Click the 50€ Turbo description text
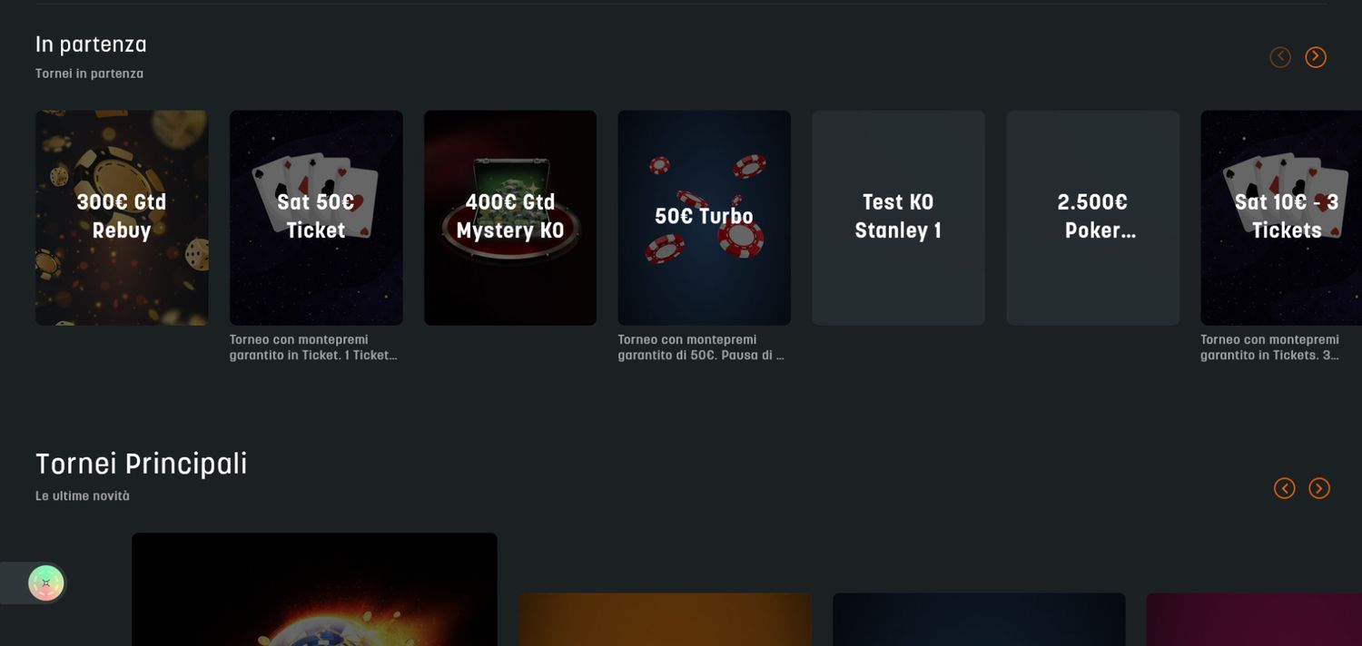Screen dimensions: 1362x646 (701, 347)
